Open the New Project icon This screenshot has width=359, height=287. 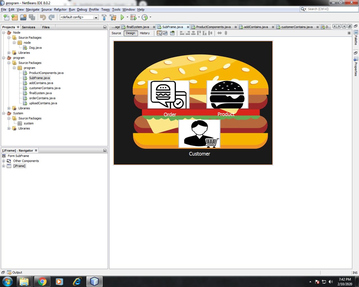tap(15, 17)
